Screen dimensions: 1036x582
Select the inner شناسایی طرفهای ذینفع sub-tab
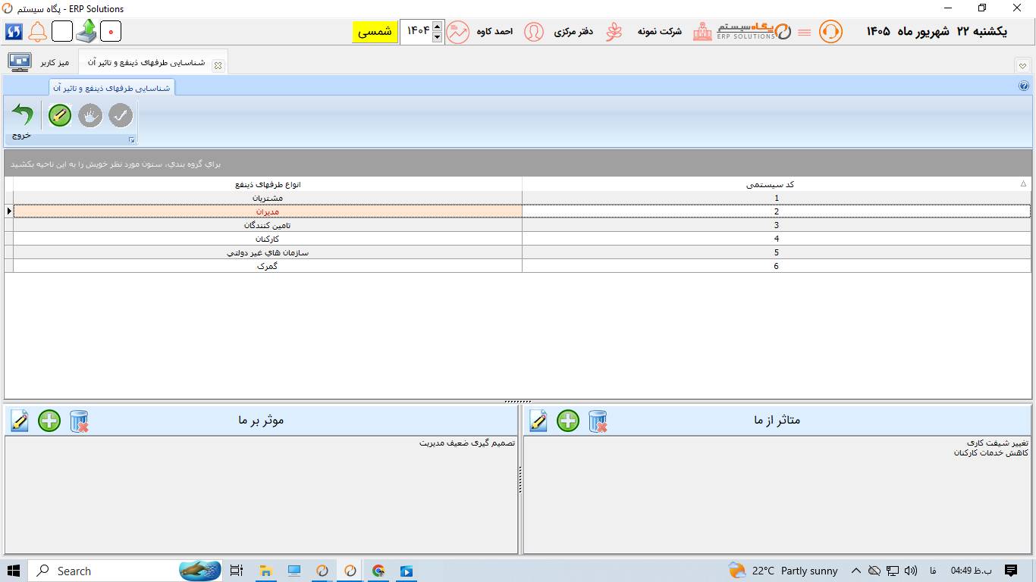coord(111,88)
